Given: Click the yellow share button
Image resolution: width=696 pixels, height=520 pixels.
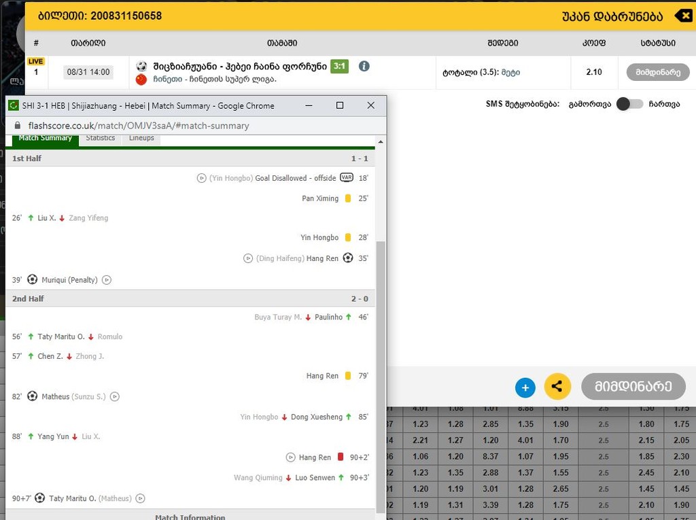Looking at the screenshot, I should click(557, 386).
